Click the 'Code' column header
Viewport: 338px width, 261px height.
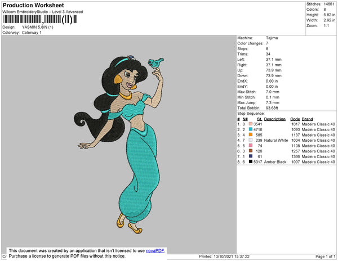coord(295,119)
